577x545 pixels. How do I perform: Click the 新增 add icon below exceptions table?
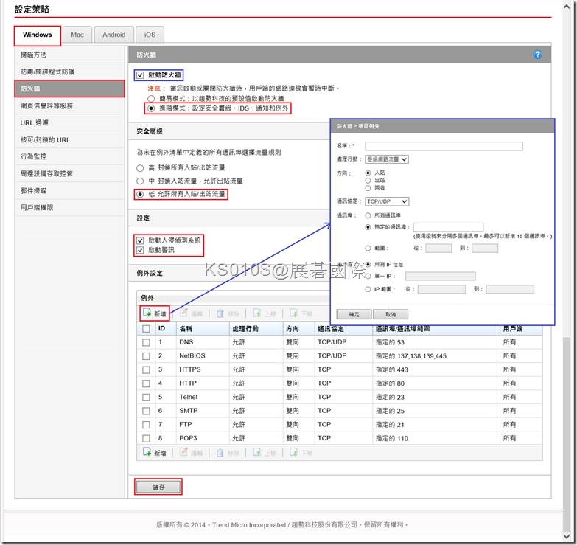(147, 453)
